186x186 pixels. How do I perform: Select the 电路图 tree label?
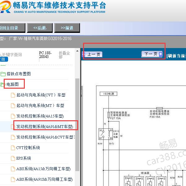[13, 84]
